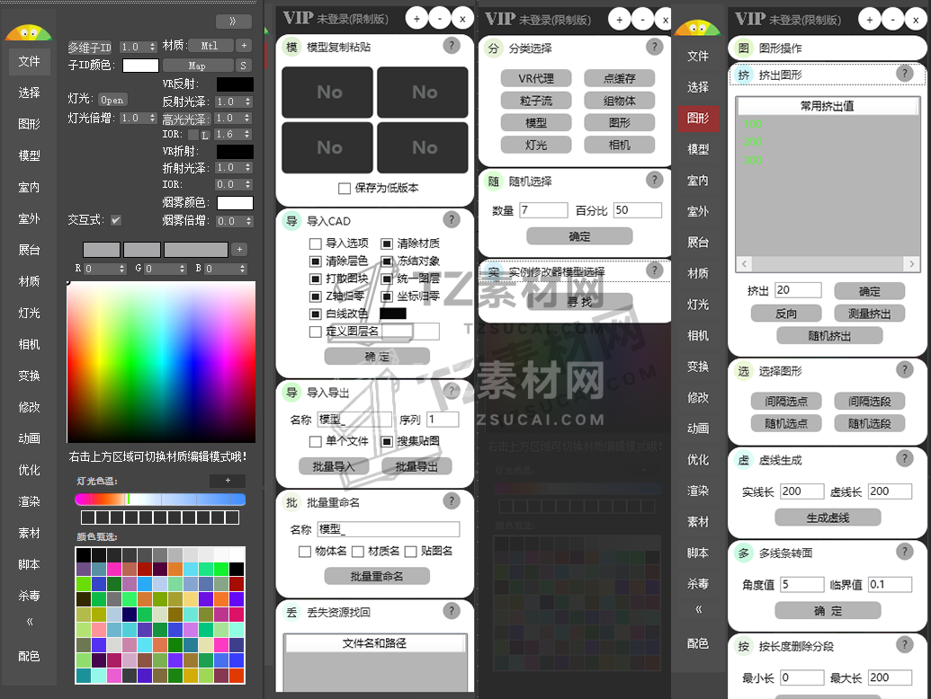
Task: Check the 物体名 checkbox
Action: coord(305,552)
